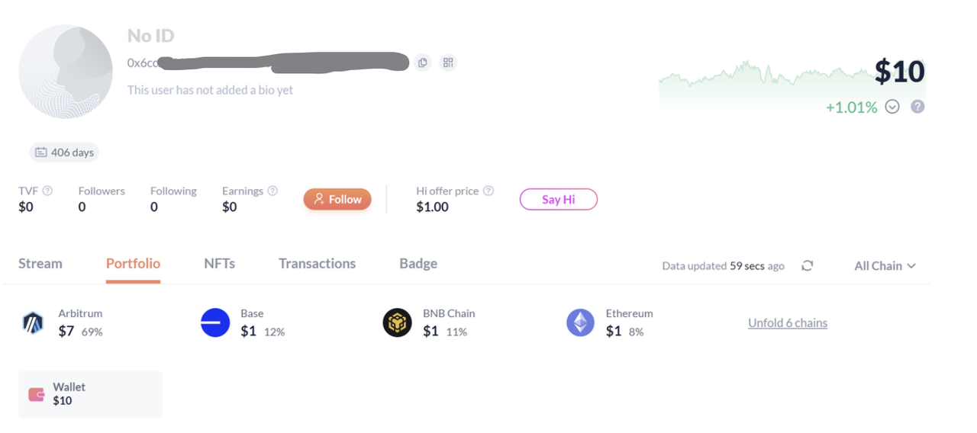Image resolution: width=977 pixels, height=433 pixels.
Task: Refresh portfolio data icon
Action: pos(808,265)
